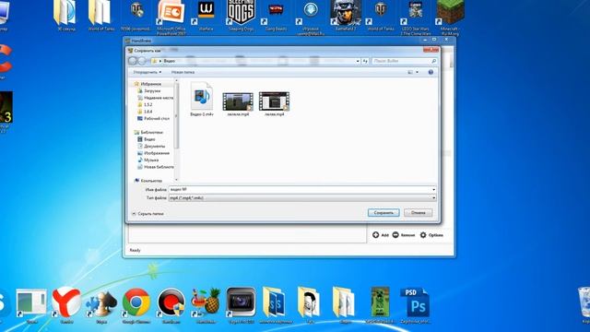Screen dimensions: 590x332
Task: Open the Видео library in sidebar
Action: point(147,139)
